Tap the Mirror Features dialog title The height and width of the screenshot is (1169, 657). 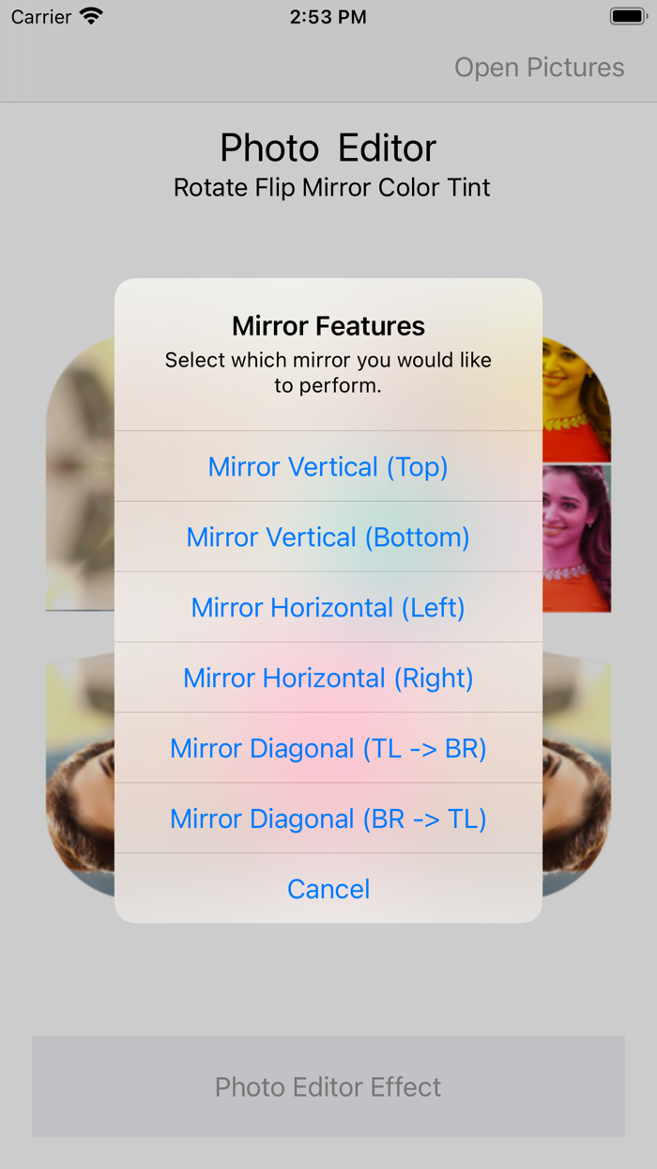pos(328,325)
